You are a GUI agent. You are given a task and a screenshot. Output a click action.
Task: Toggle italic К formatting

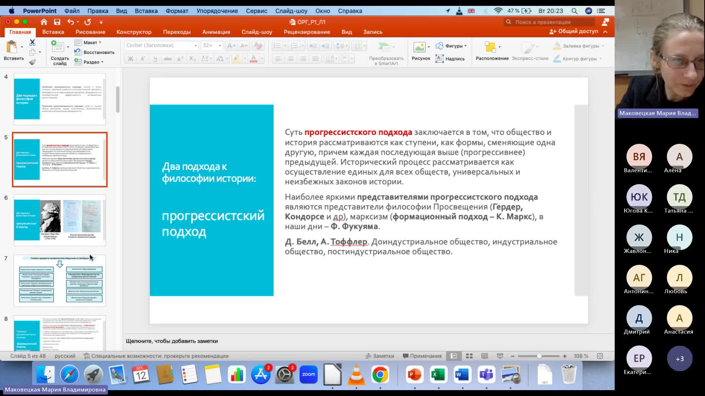click(143, 59)
